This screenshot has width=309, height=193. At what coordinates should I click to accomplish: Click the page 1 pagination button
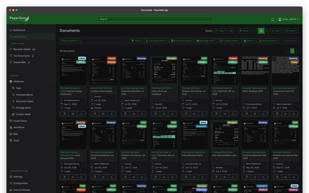292,51
